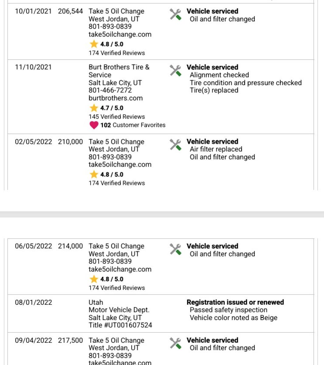Click the wrench icon for 09/04/2022 service

(x=175, y=343)
